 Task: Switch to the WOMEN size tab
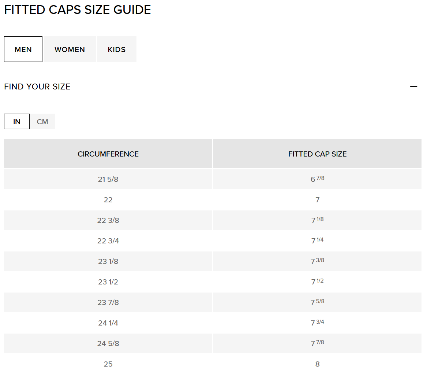point(70,49)
